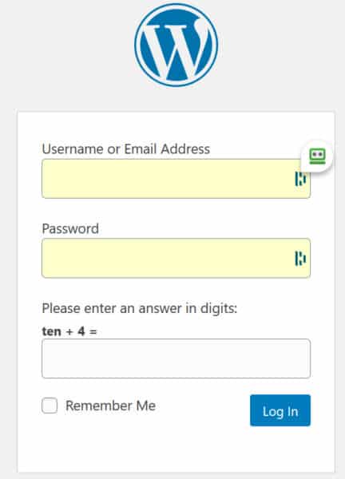Screen dimensions: 345x479
Task: Click the green RoboForm floating icon
Action: tap(317, 156)
